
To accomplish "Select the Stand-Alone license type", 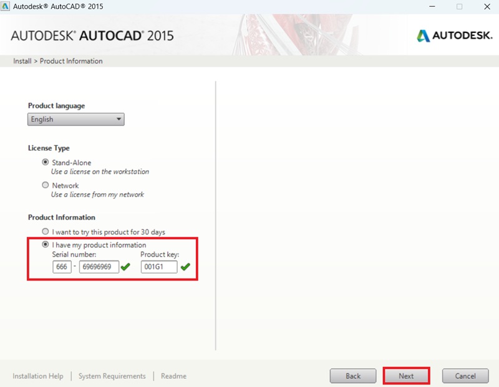I will point(45,163).
